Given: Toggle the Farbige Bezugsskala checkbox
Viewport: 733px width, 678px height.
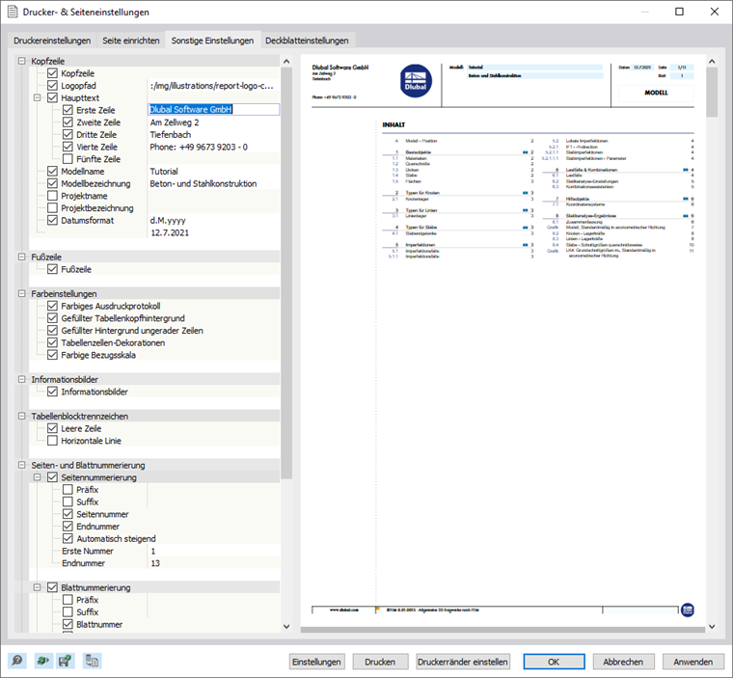Looking at the screenshot, I should tap(52, 355).
